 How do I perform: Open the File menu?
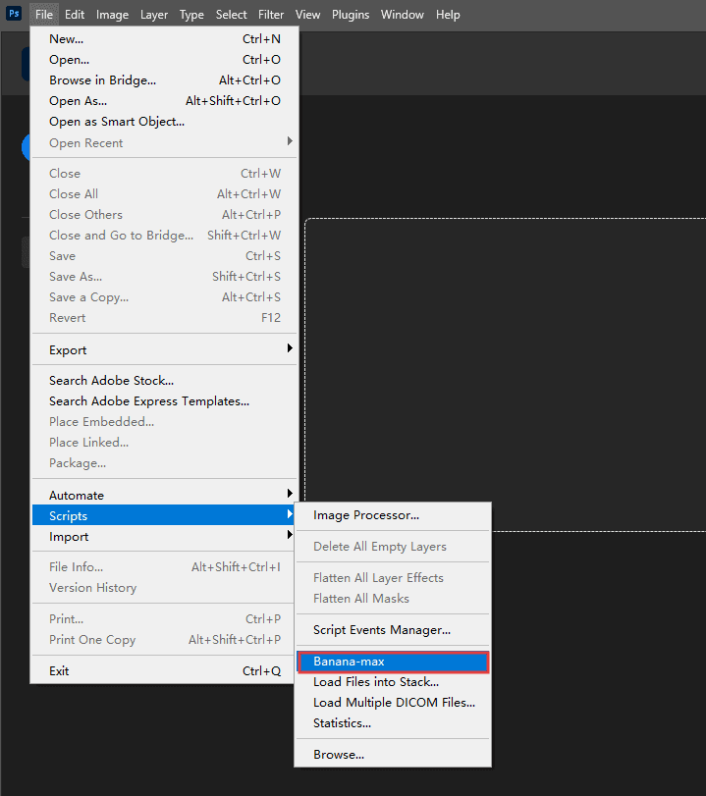[43, 14]
